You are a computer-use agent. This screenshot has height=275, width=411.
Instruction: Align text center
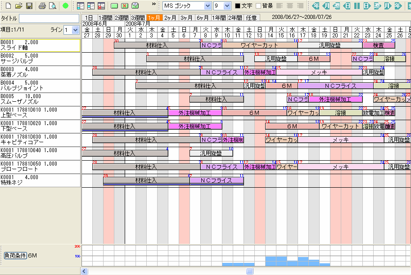point(290,5)
